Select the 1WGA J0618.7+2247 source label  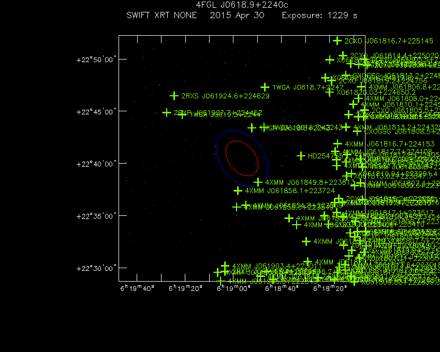click(308, 87)
